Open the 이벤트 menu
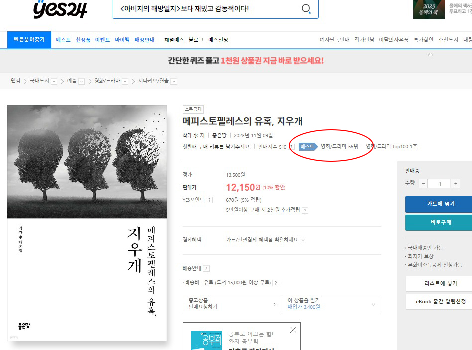Screen dimensions: 472x350 (x=102, y=40)
